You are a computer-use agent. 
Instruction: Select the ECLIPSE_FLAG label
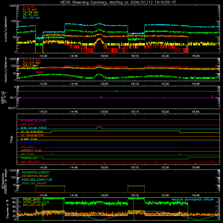point(30,143)
